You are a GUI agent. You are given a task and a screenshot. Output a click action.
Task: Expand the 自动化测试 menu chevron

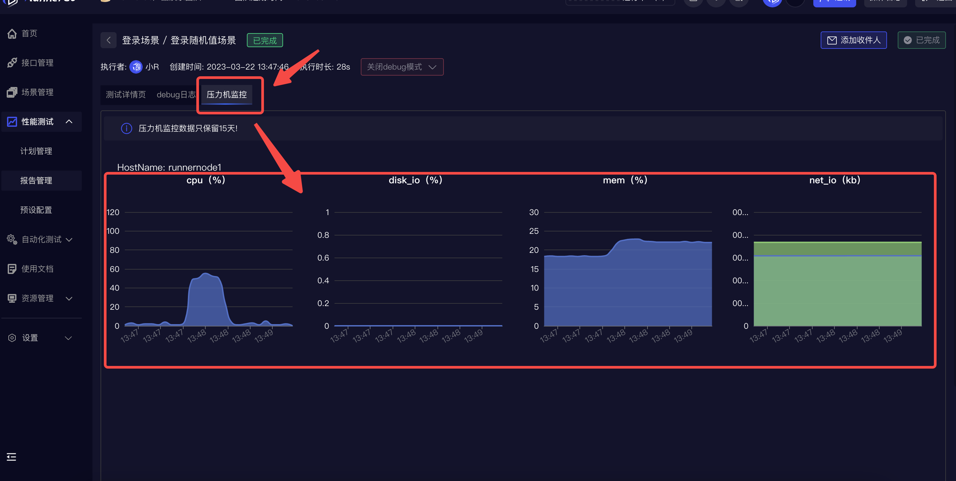tap(69, 240)
